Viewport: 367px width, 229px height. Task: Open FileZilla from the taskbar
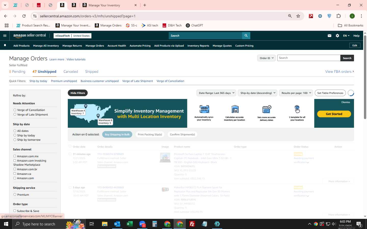coord(192,224)
